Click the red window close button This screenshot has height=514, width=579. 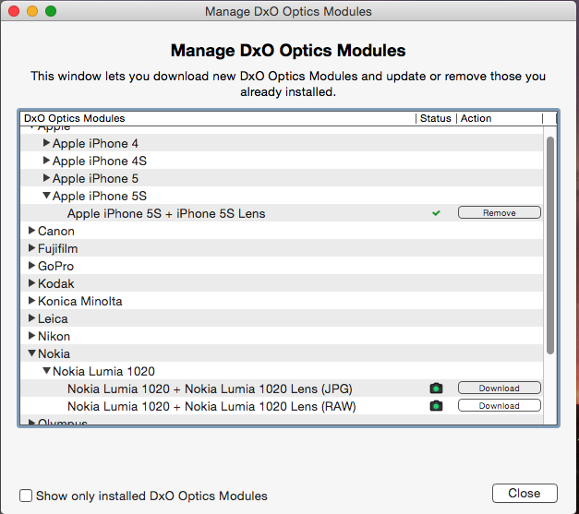pos(14,11)
